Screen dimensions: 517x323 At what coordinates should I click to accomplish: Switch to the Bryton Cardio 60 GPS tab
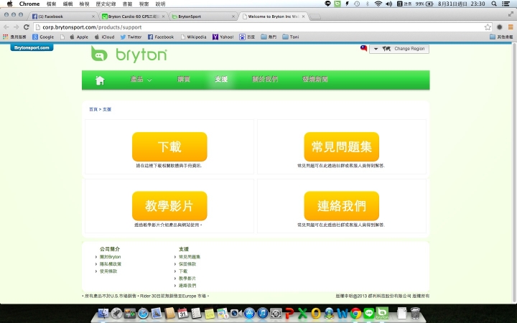click(134, 16)
